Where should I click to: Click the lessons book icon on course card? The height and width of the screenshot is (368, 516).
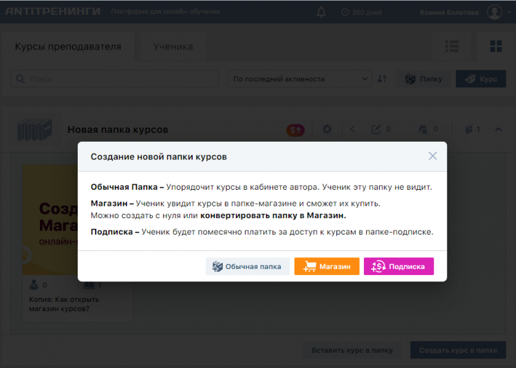(x=89, y=285)
